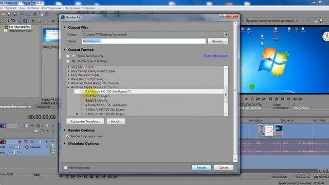This screenshot has height=185, width=329.
Task: Click Go to end under the preview
Action: [288, 99]
